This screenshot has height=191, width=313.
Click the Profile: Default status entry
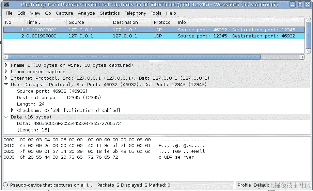coord(253,185)
